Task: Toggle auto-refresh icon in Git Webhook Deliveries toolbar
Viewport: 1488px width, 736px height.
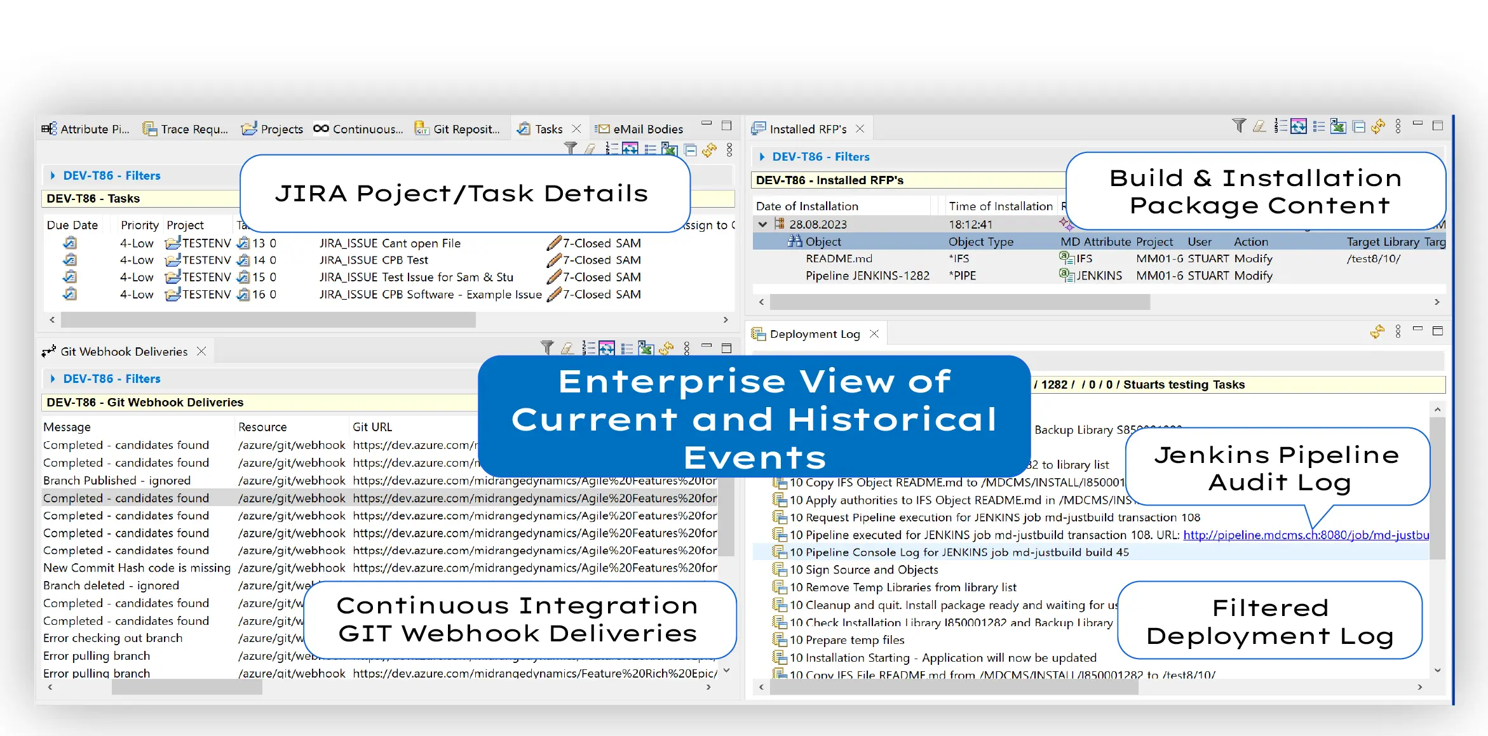Action: pyautogui.click(x=607, y=348)
